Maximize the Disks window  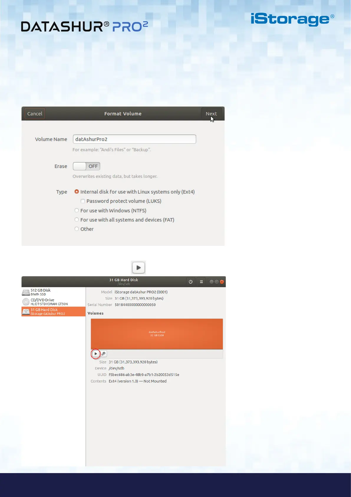(x=217, y=282)
